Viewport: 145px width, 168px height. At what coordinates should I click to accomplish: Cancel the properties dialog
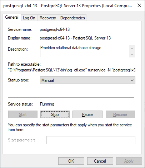pyautogui.click(x=100, y=161)
